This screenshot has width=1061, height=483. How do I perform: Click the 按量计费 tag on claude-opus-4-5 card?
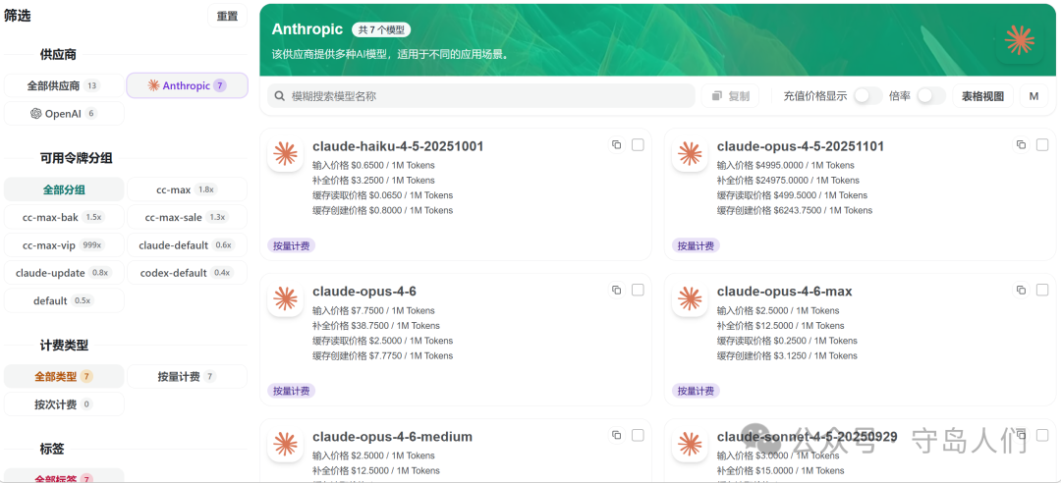[x=696, y=245]
